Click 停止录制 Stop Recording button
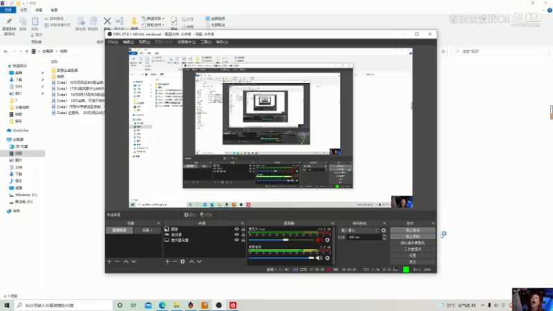This screenshot has height=311, width=553. point(413,236)
